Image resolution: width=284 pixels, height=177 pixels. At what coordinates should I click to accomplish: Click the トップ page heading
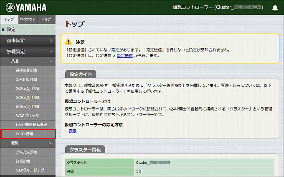[x=75, y=24]
